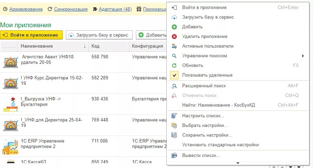
Task: Choose Активные пользователи in the menu
Action: (x=238, y=46)
